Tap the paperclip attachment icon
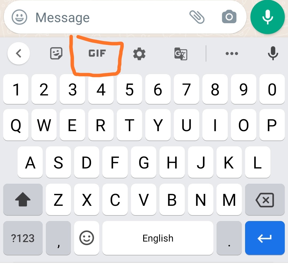The height and width of the screenshot is (269, 288). [197, 17]
